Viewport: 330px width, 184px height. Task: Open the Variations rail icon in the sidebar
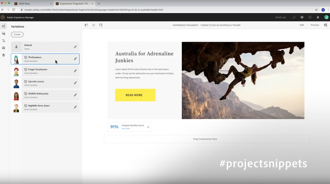click(x=3, y=26)
